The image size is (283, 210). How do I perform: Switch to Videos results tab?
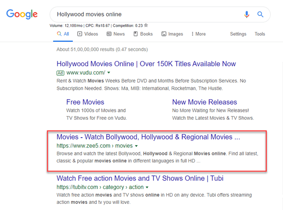[88, 34]
